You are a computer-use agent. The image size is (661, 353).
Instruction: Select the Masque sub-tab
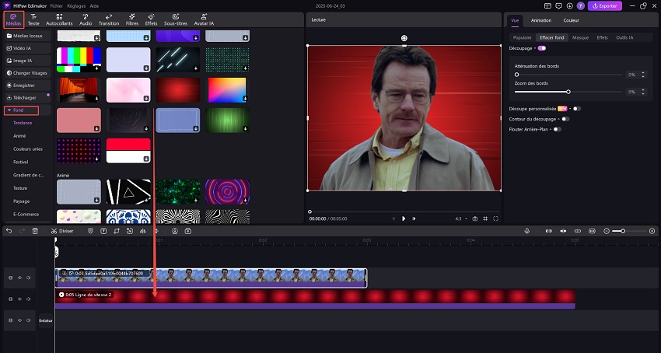(x=580, y=37)
